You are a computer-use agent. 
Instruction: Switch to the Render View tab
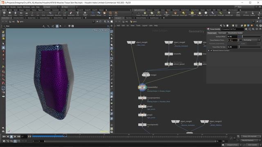click(x=32, y=18)
